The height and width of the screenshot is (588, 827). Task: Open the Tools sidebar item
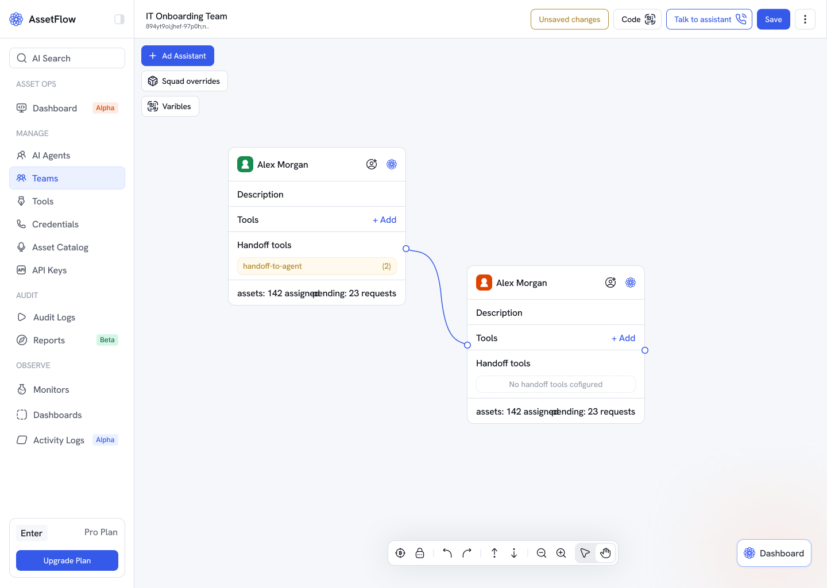67,201
